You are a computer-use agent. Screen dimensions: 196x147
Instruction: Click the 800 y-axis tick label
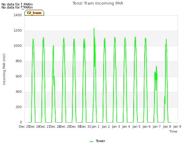(x=19, y=61)
